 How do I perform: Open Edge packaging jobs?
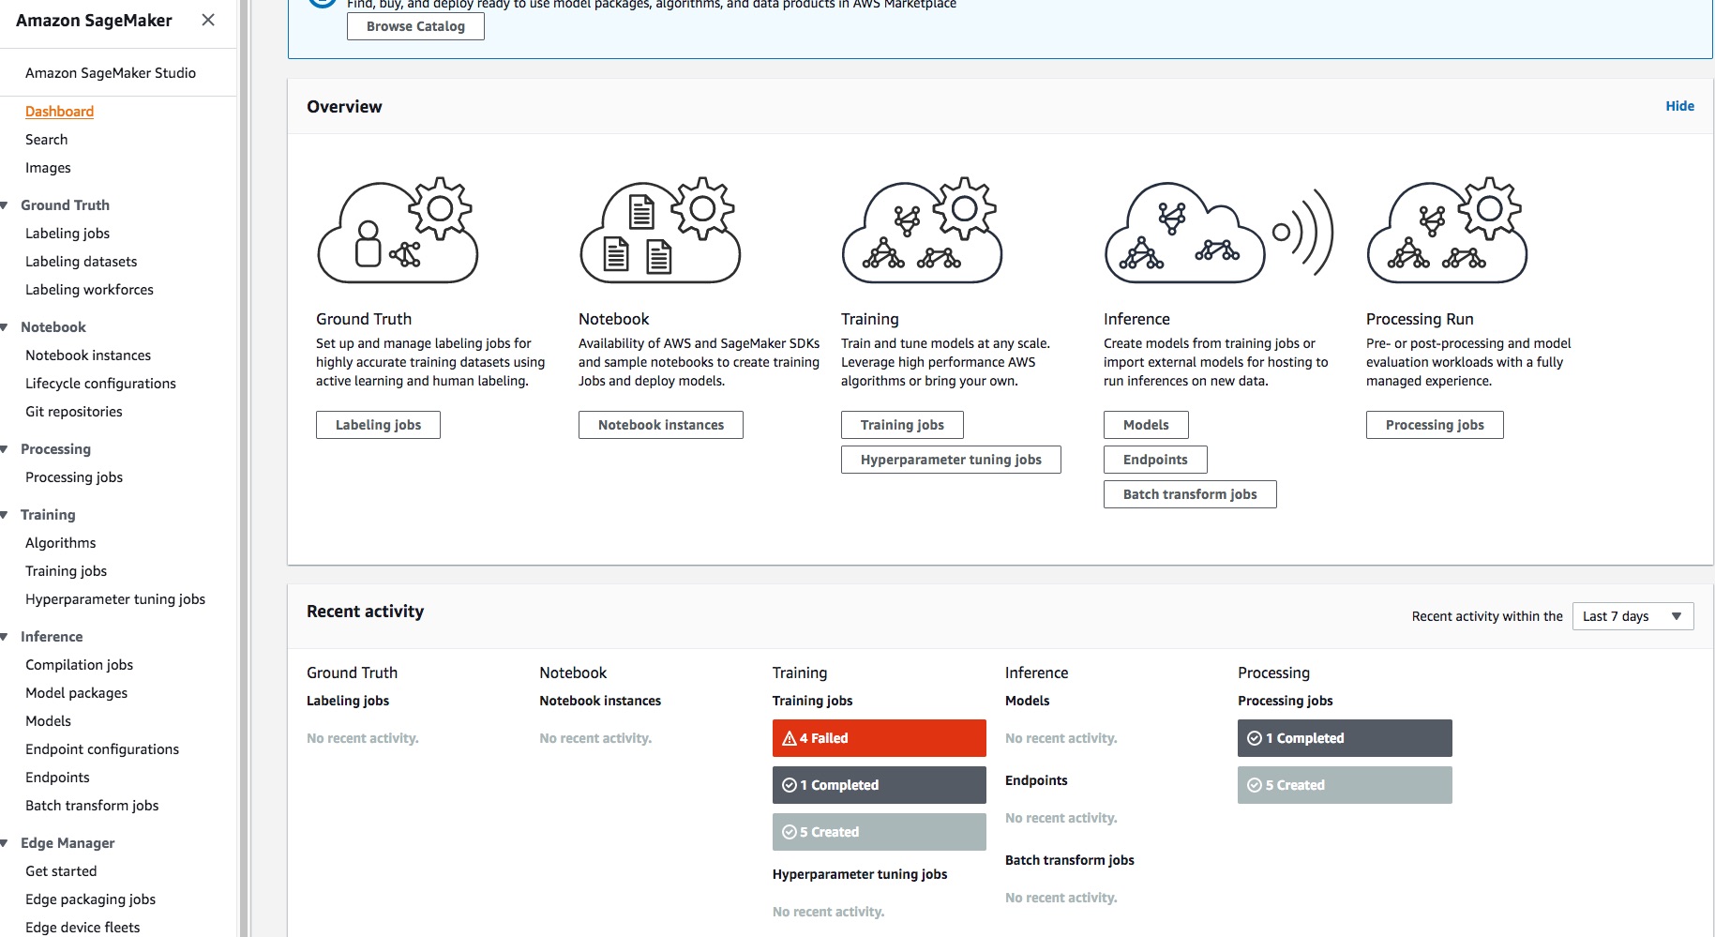pos(90,899)
